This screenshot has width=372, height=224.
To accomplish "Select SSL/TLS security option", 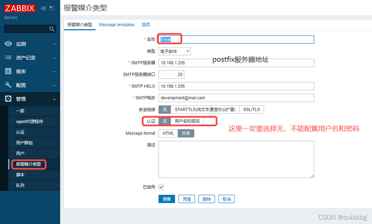I will pos(251,109).
